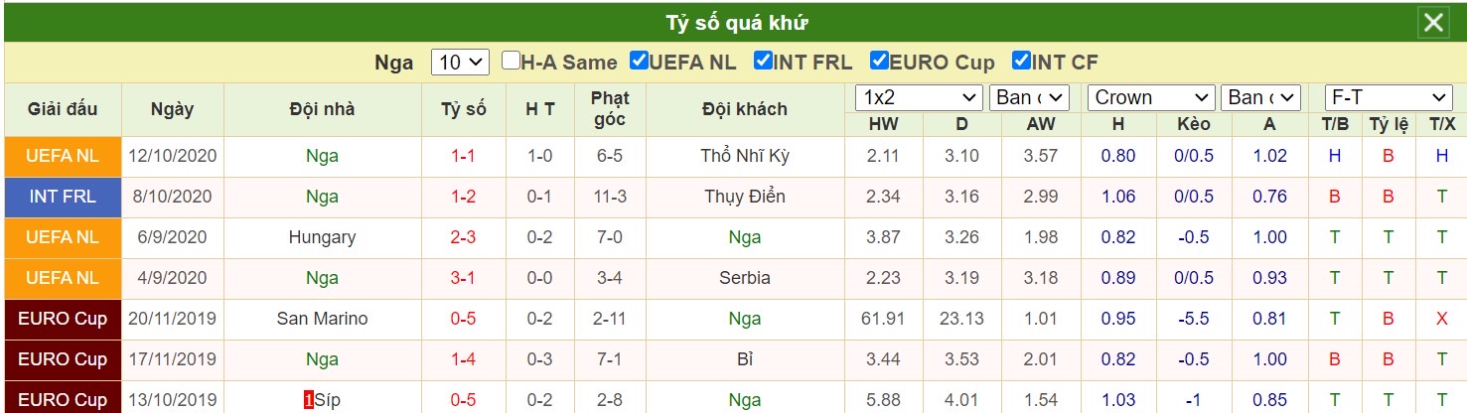
Task: Open the 1x2 odds type dropdown
Action: click(x=920, y=98)
